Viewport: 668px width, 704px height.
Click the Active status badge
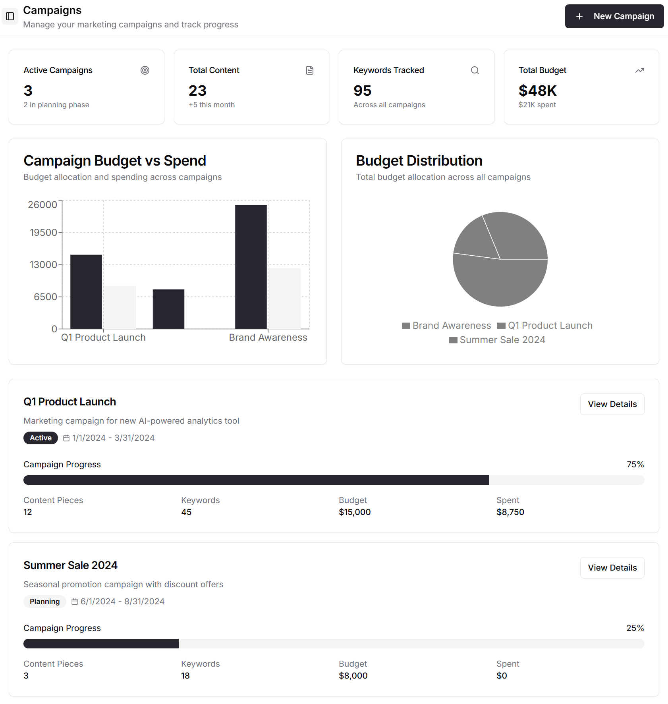tap(41, 438)
